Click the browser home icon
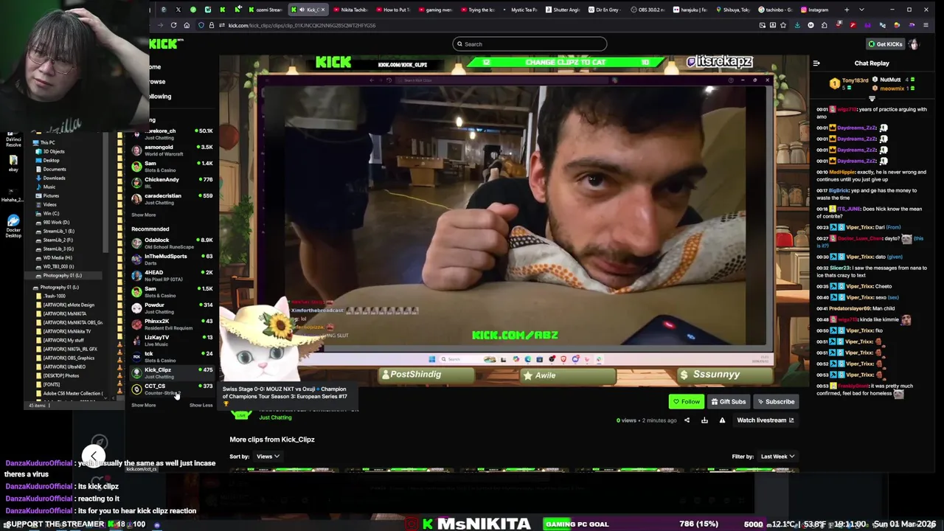The height and width of the screenshot is (531, 944). (x=187, y=25)
